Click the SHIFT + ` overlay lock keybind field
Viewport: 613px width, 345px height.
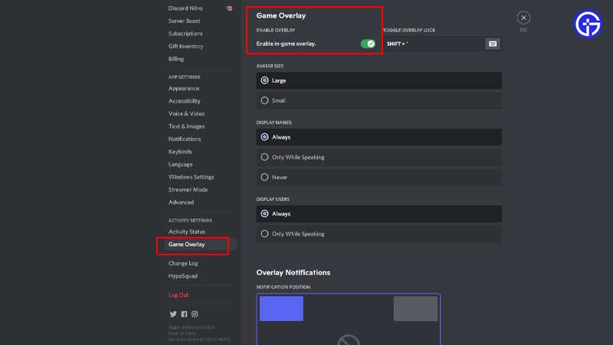point(442,44)
